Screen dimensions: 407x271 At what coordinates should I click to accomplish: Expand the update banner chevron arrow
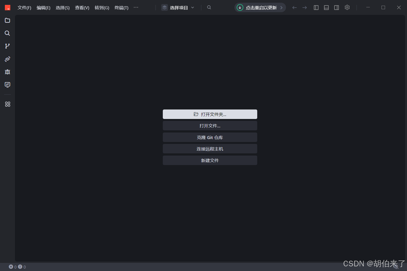(282, 7)
